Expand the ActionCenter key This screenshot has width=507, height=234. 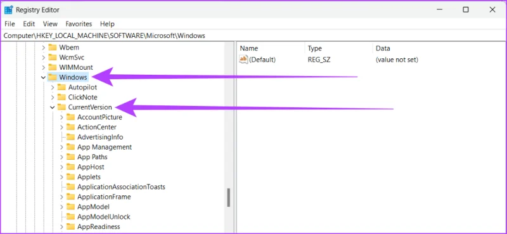(x=61, y=127)
